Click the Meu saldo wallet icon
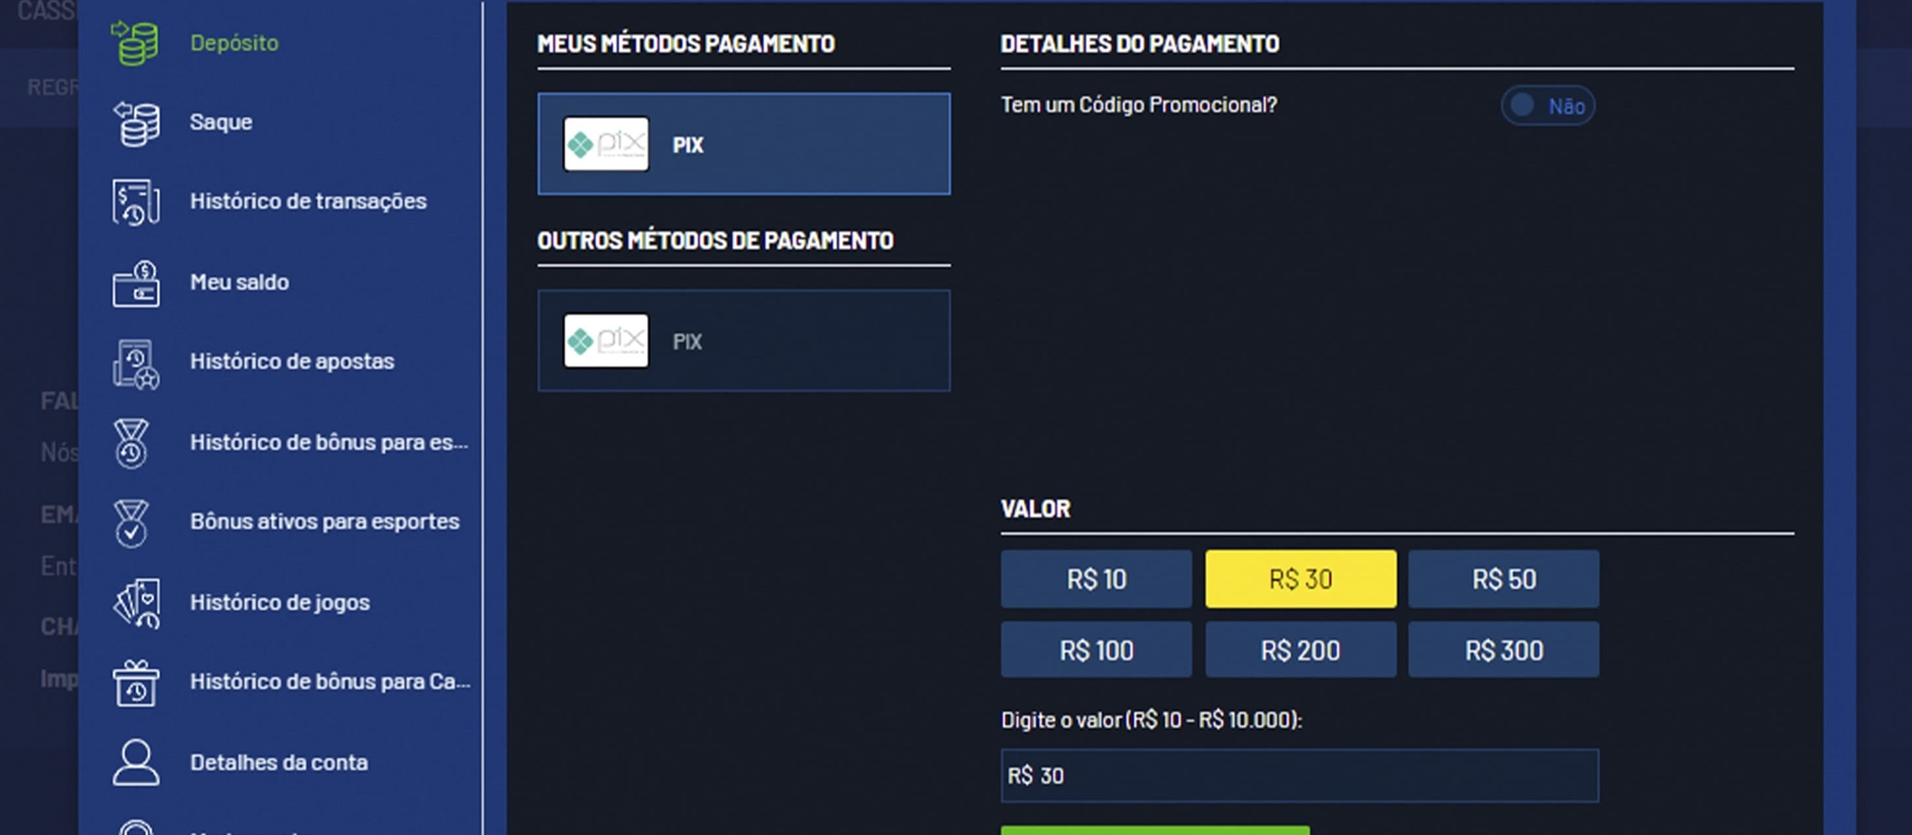Screen dimensions: 1912x835 (x=136, y=283)
